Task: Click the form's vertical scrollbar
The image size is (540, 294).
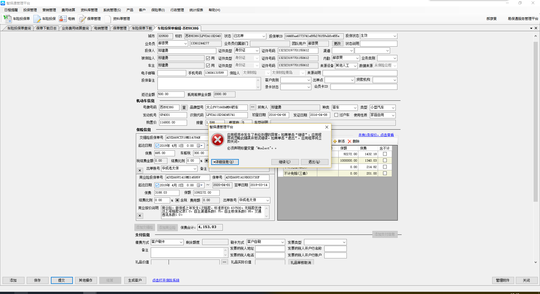Action: (535, 121)
